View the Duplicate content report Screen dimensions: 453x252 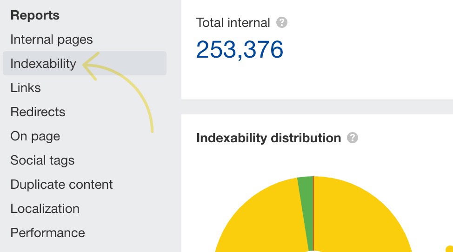click(61, 185)
